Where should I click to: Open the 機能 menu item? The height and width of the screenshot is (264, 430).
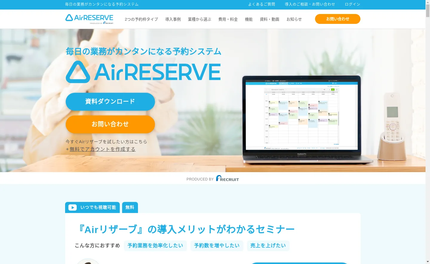click(249, 19)
